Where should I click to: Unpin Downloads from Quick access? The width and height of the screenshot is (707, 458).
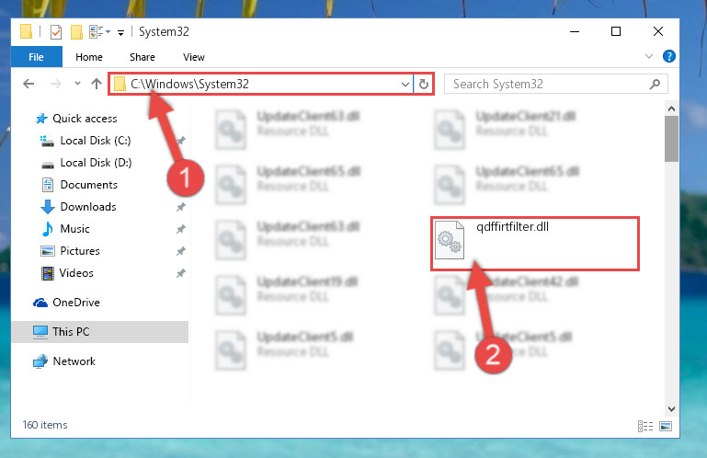coord(181,207)
